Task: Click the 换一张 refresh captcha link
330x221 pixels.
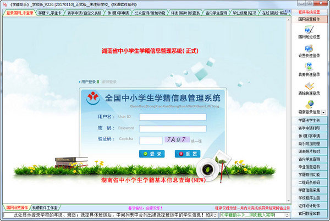Action: (196, 141)
